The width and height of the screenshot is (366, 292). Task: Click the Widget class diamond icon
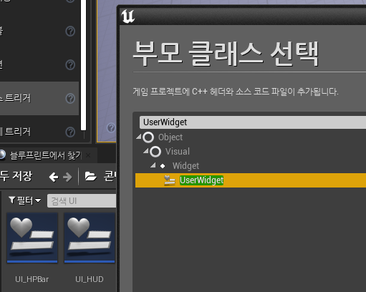point(163,166)
